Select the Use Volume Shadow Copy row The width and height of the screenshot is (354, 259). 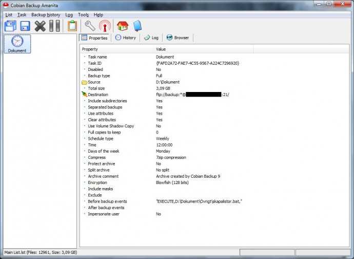[214, 126]
